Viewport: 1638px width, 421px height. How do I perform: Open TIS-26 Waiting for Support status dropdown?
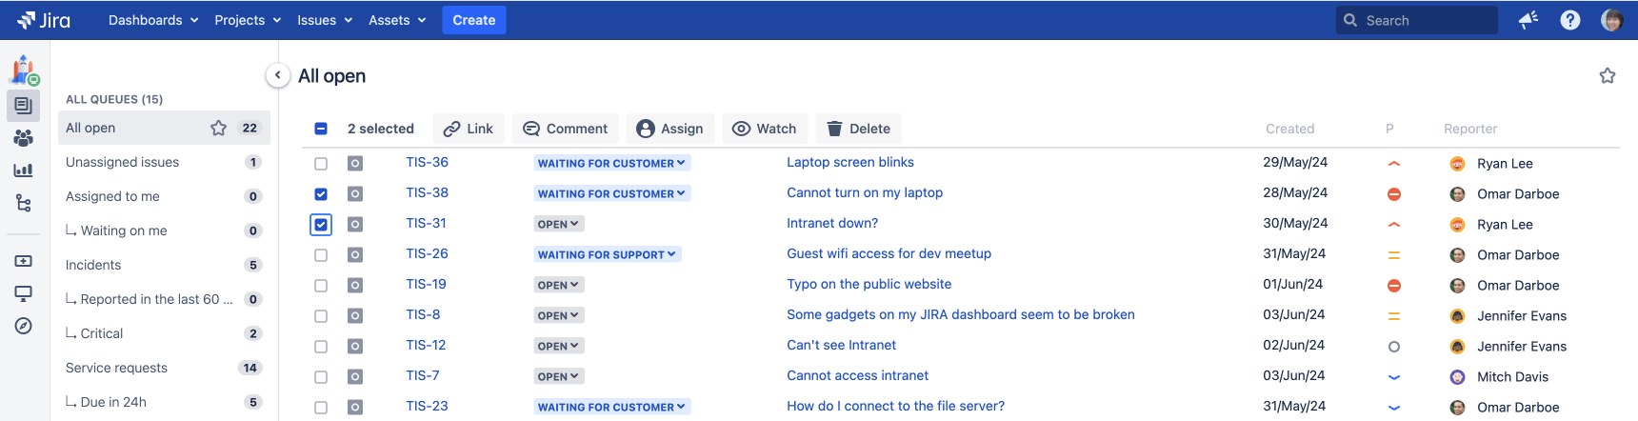point(607,254)
